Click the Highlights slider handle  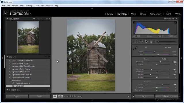(151, 69)
